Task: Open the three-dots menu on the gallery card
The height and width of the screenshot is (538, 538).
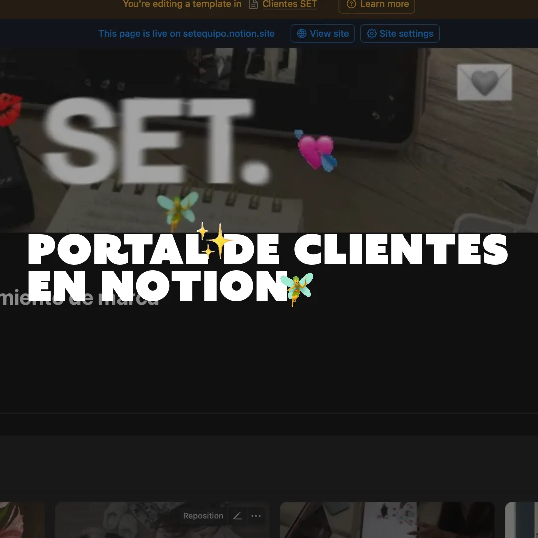Action: tap(256, 516)
